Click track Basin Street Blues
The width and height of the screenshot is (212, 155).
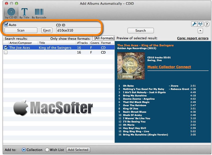[x=135, y=112]
